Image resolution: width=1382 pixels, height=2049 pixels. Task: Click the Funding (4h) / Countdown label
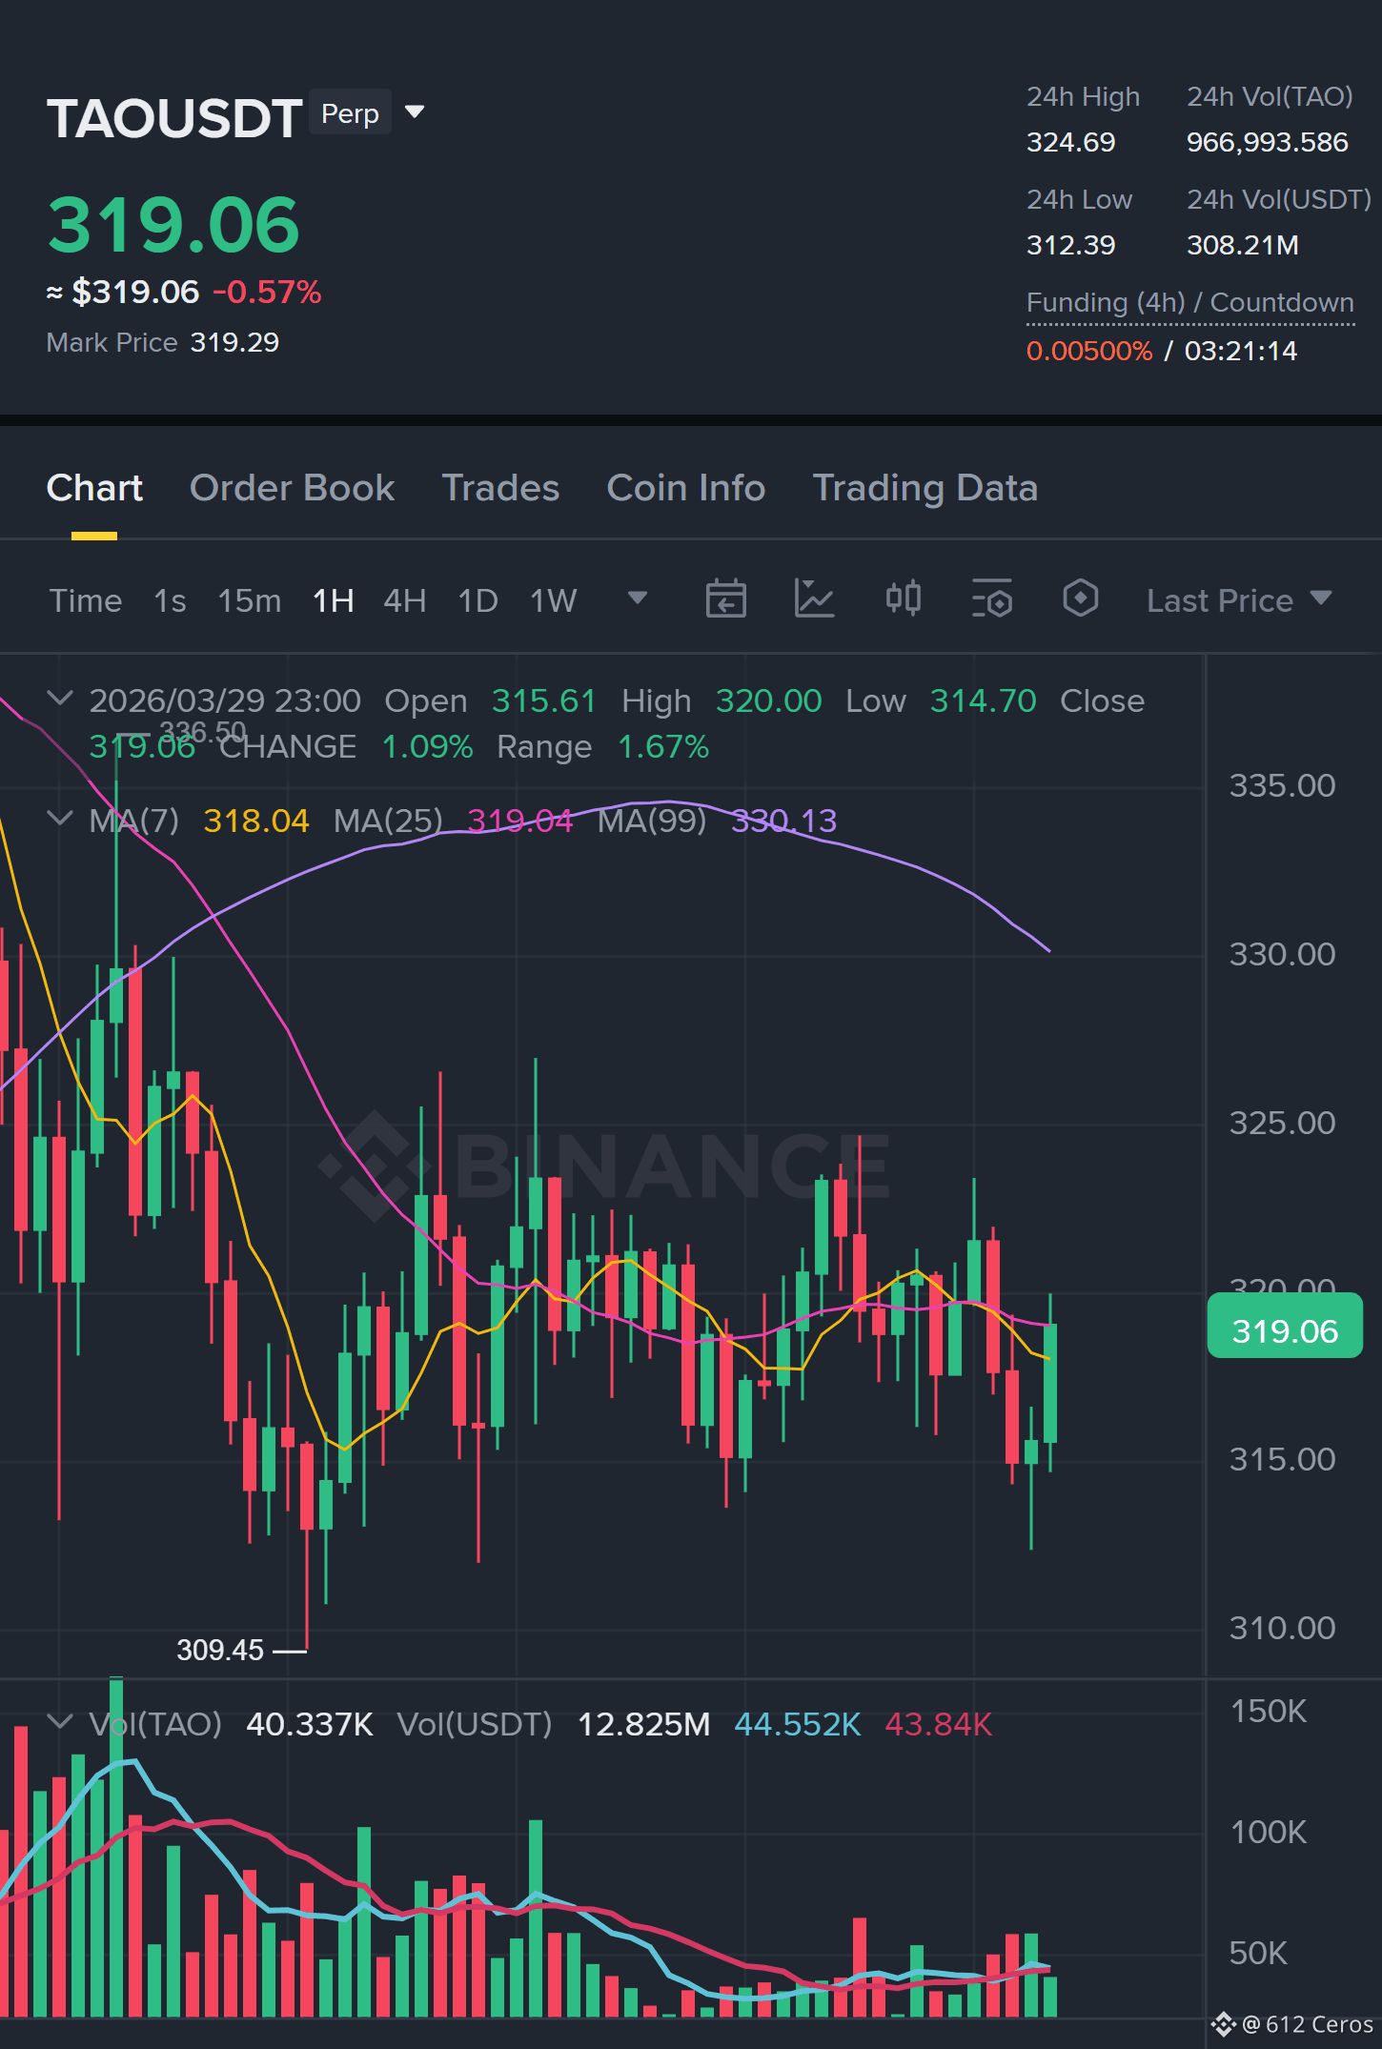(x=1189, y=303)
